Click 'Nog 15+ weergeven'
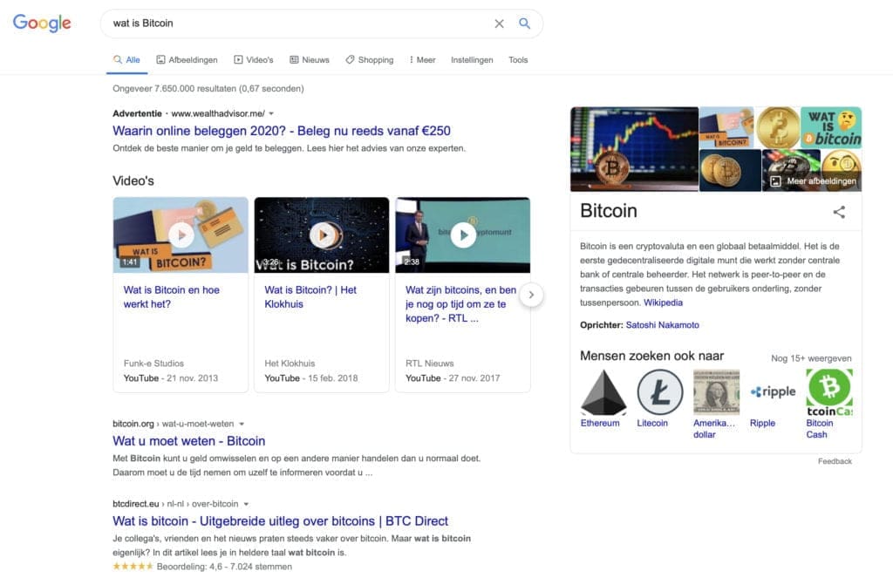Viewport: 893px width, 578px height. [811, 358]
